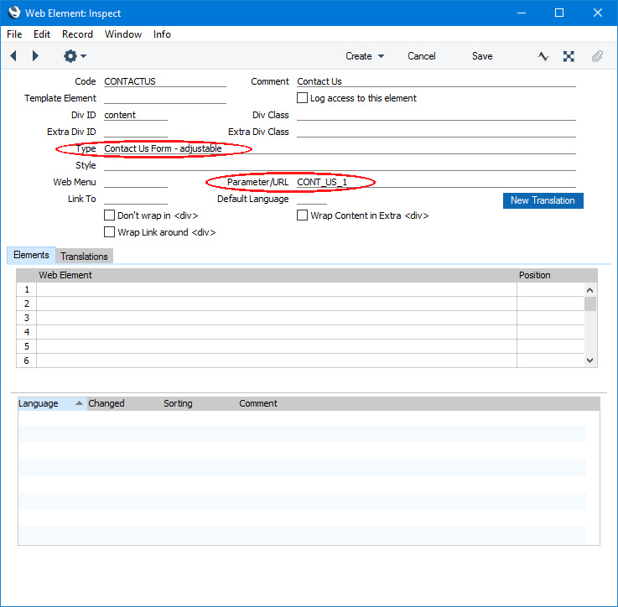Click the Template Element field
Screen dimensions: 618x607
[x=164, y=98]
